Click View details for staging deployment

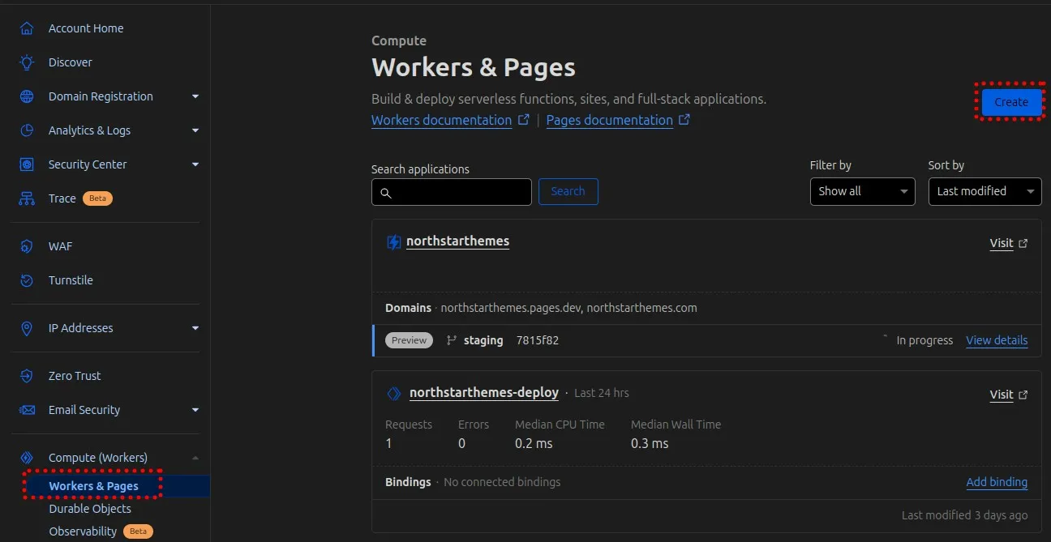click(x=997, y=340)
